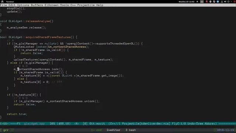236x133 pixels.
Task: Place cursor on stopGlsl(); line
Action: click(x=16, y=8)
